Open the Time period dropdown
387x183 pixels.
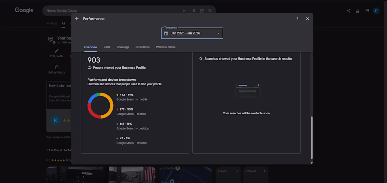[192, 33]
